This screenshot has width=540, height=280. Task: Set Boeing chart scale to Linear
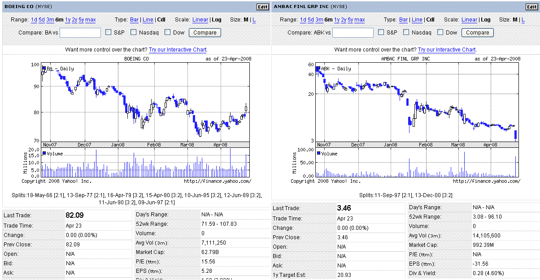coord(200,20)
